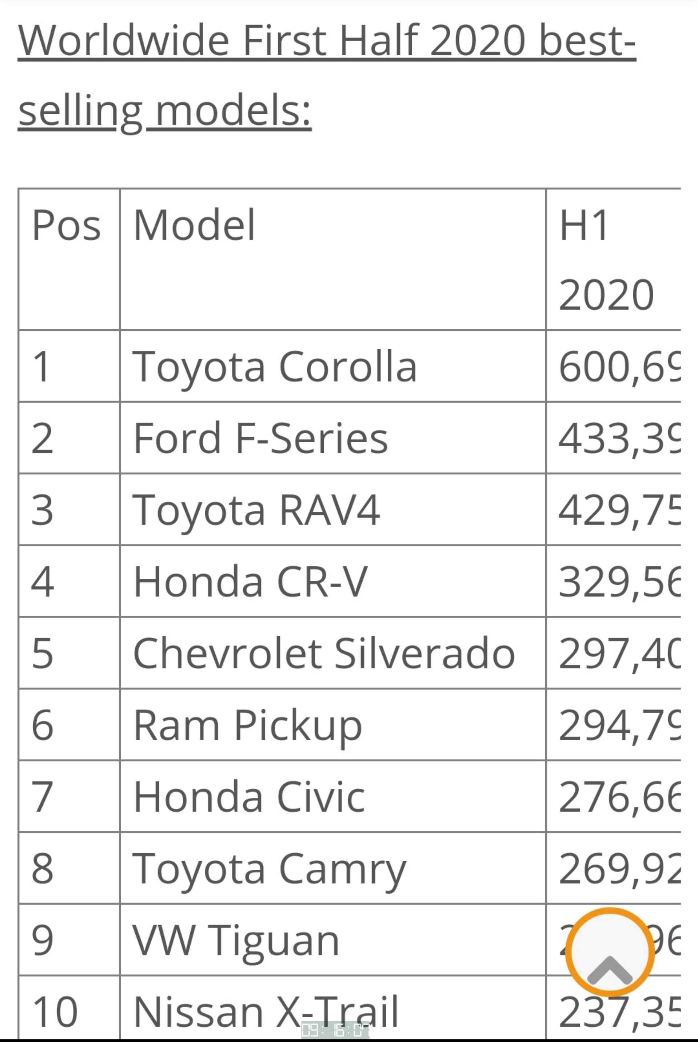Image resolution: width=698 pixels, height=1042 pixels.
Task: Select the Toyota Corolla model cell
Action: pyautogui.click(x=332, y=366)
